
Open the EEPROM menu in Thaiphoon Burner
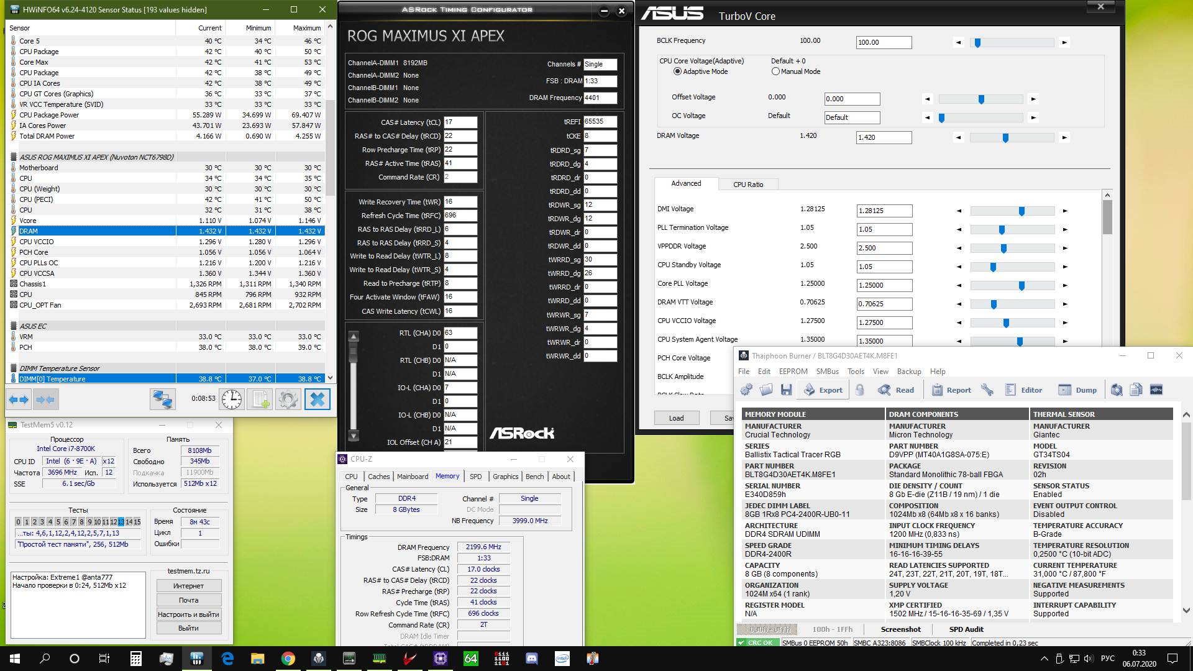coord(793,372)
